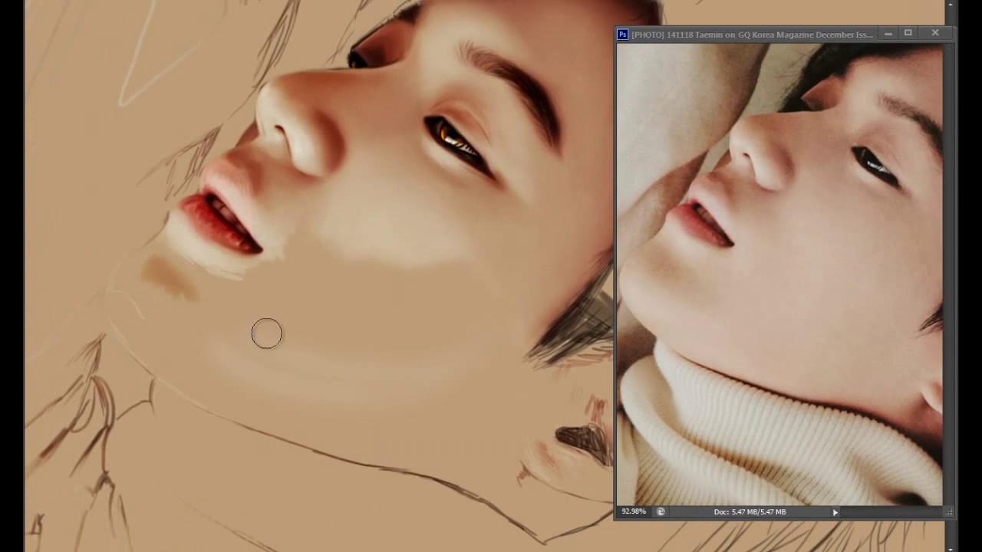This screenshot has height=552, width=982.
Task: Click the reference photo window title bar text
Action: pos(752,34)
